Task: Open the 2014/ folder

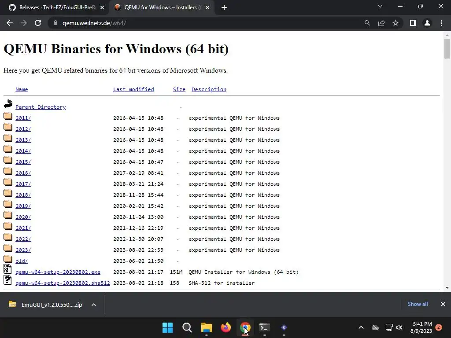Action: click(x=23, y=151)
